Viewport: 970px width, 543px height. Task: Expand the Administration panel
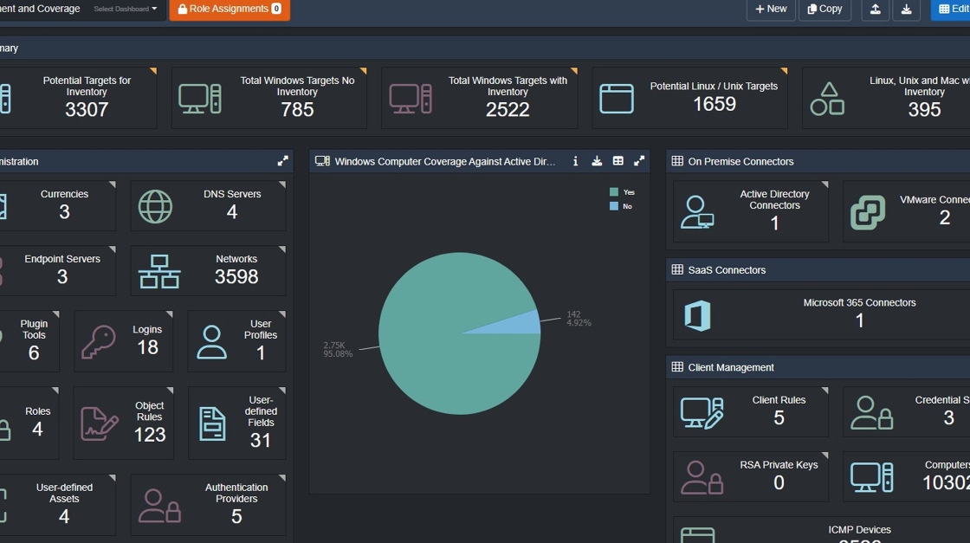point(282,161)
